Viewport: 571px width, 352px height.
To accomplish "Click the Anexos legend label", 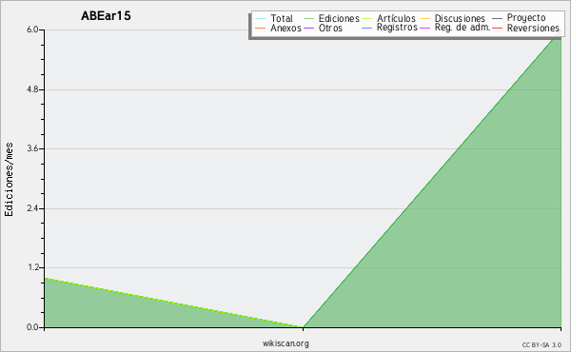I will [x=285, y=28].
